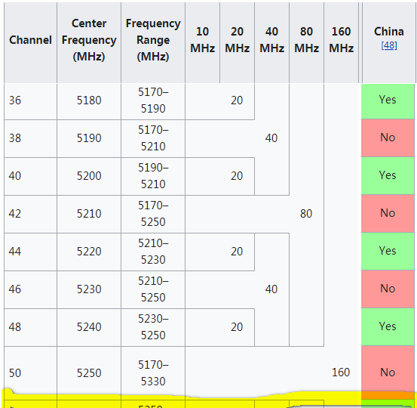Click center frequency 5240 cell
Image resolution: width=417 pixels, height=408 pixels.
pyautogui.click(x=89, y=327)
